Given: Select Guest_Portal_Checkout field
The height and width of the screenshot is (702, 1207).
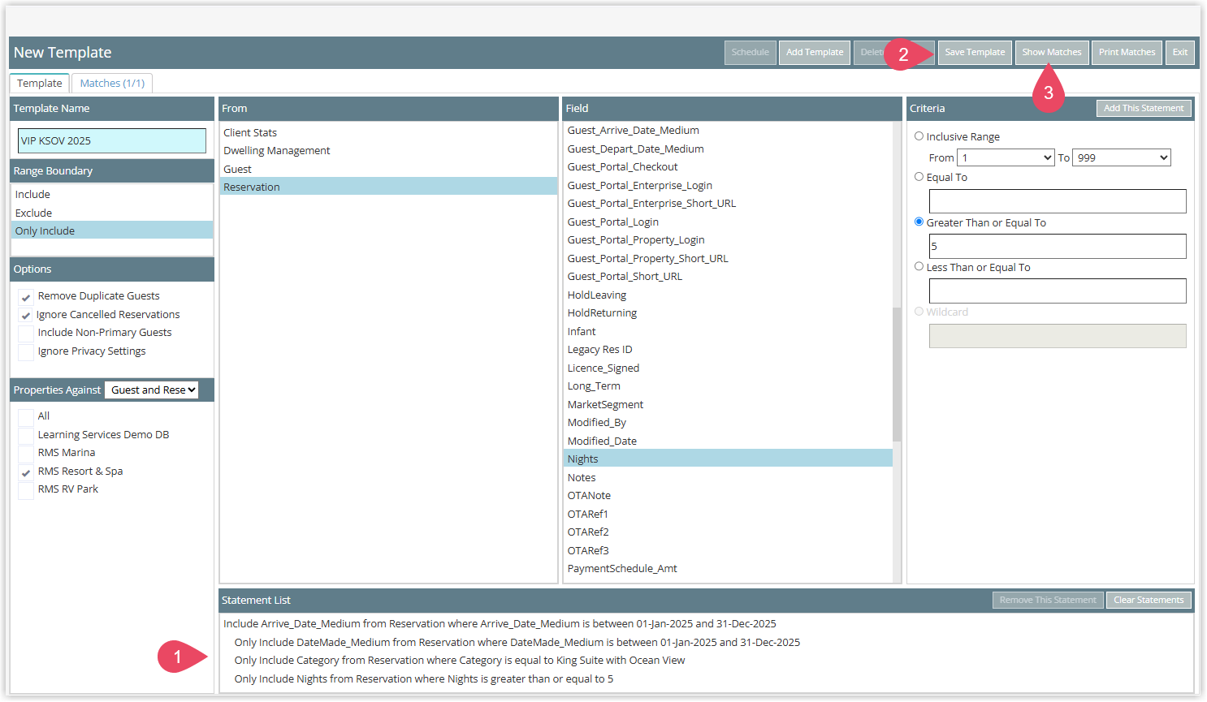Looking at the screenshot, I should 728,167.
